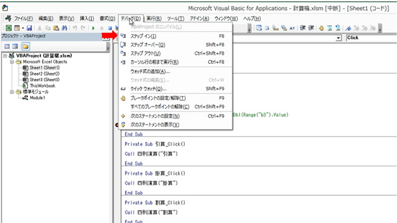Open the 実行(R) menu
The height and width of the screenshot is (223, 397).
(154, 19)
